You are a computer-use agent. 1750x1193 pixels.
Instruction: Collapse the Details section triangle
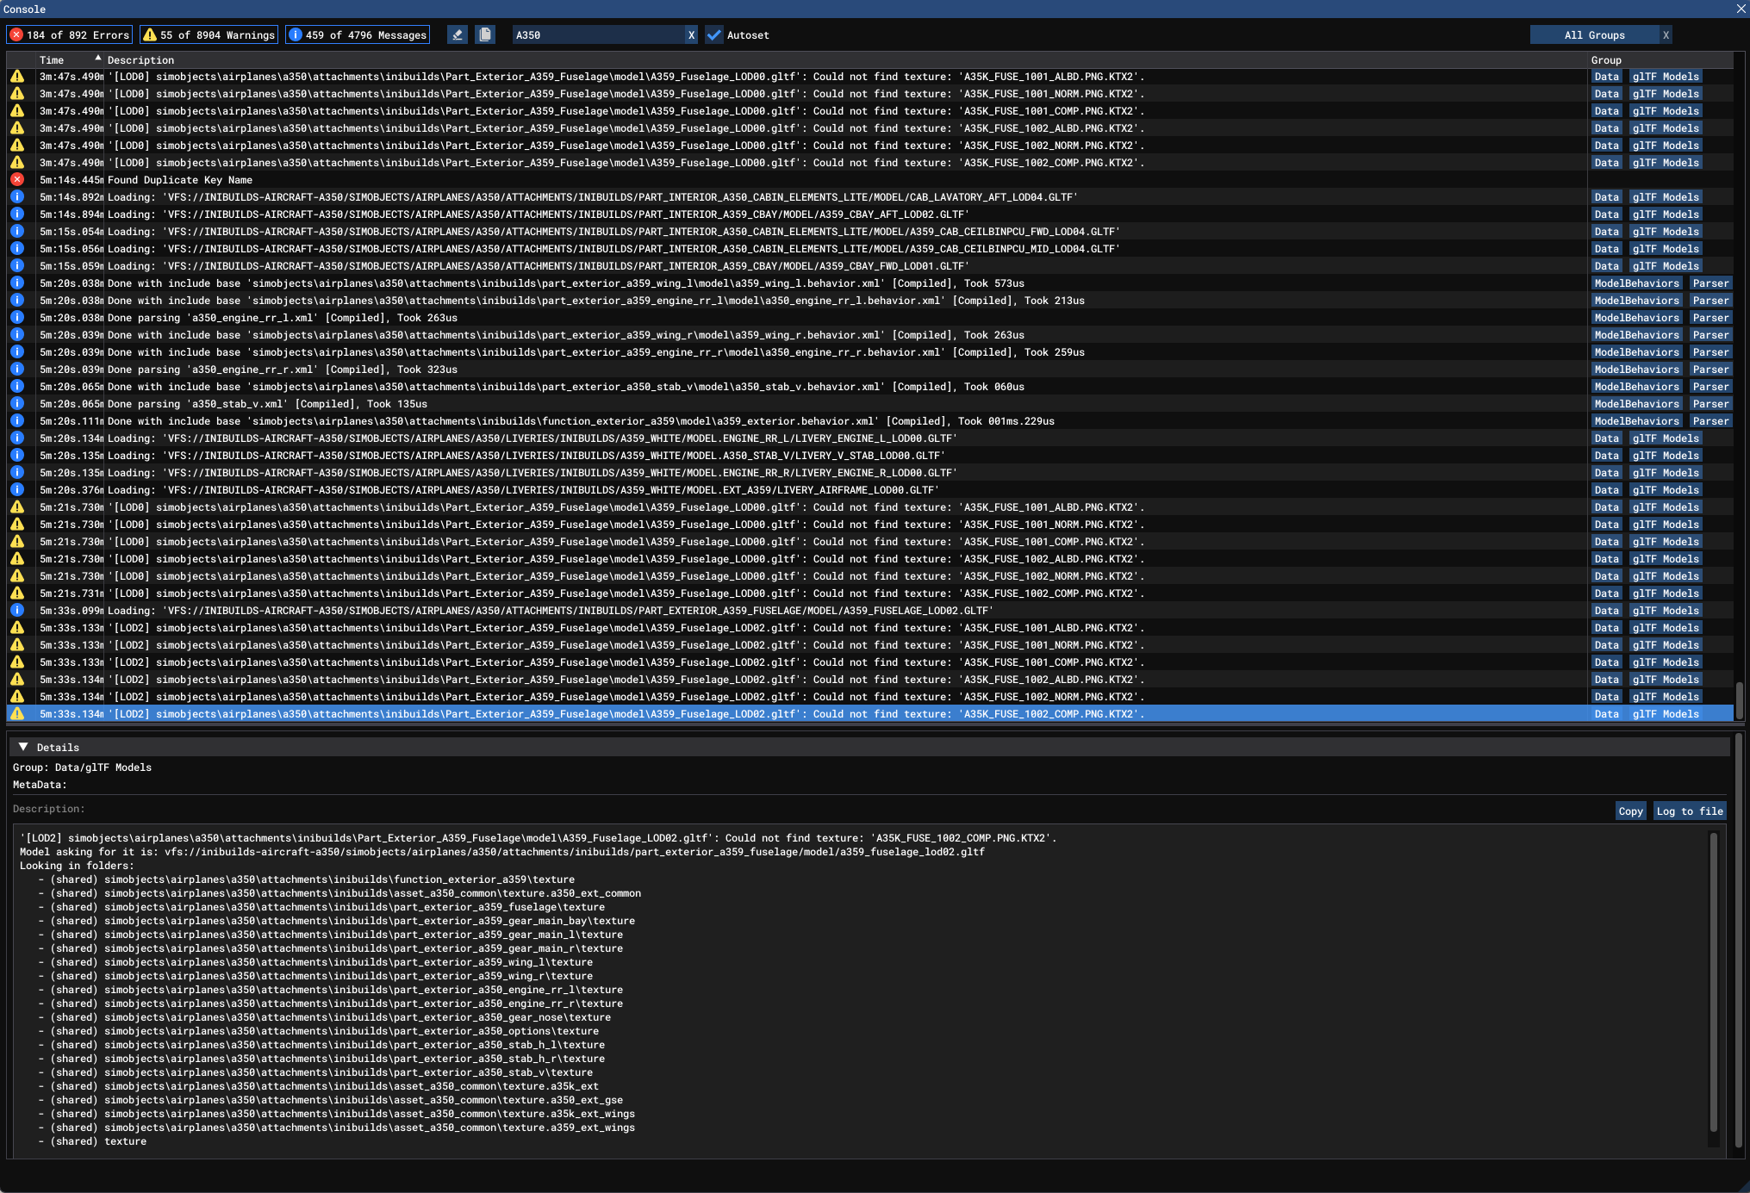pos(23,747)
